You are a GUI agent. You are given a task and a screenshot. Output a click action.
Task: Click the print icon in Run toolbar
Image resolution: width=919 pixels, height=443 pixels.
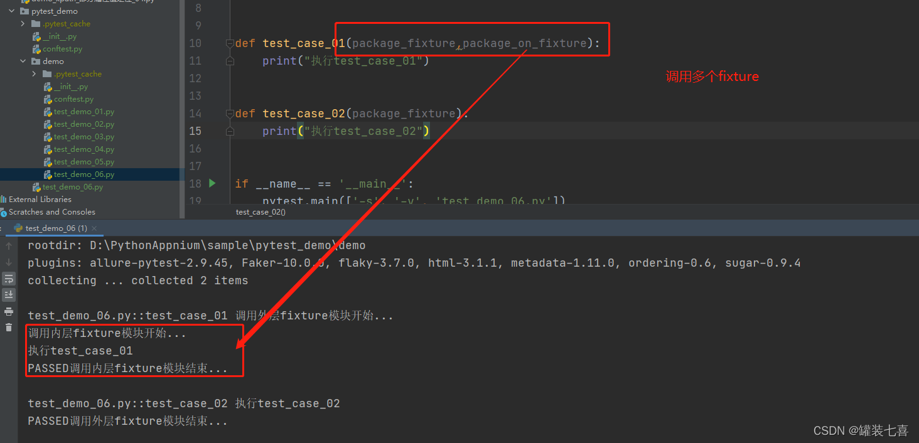coord(9,311)
